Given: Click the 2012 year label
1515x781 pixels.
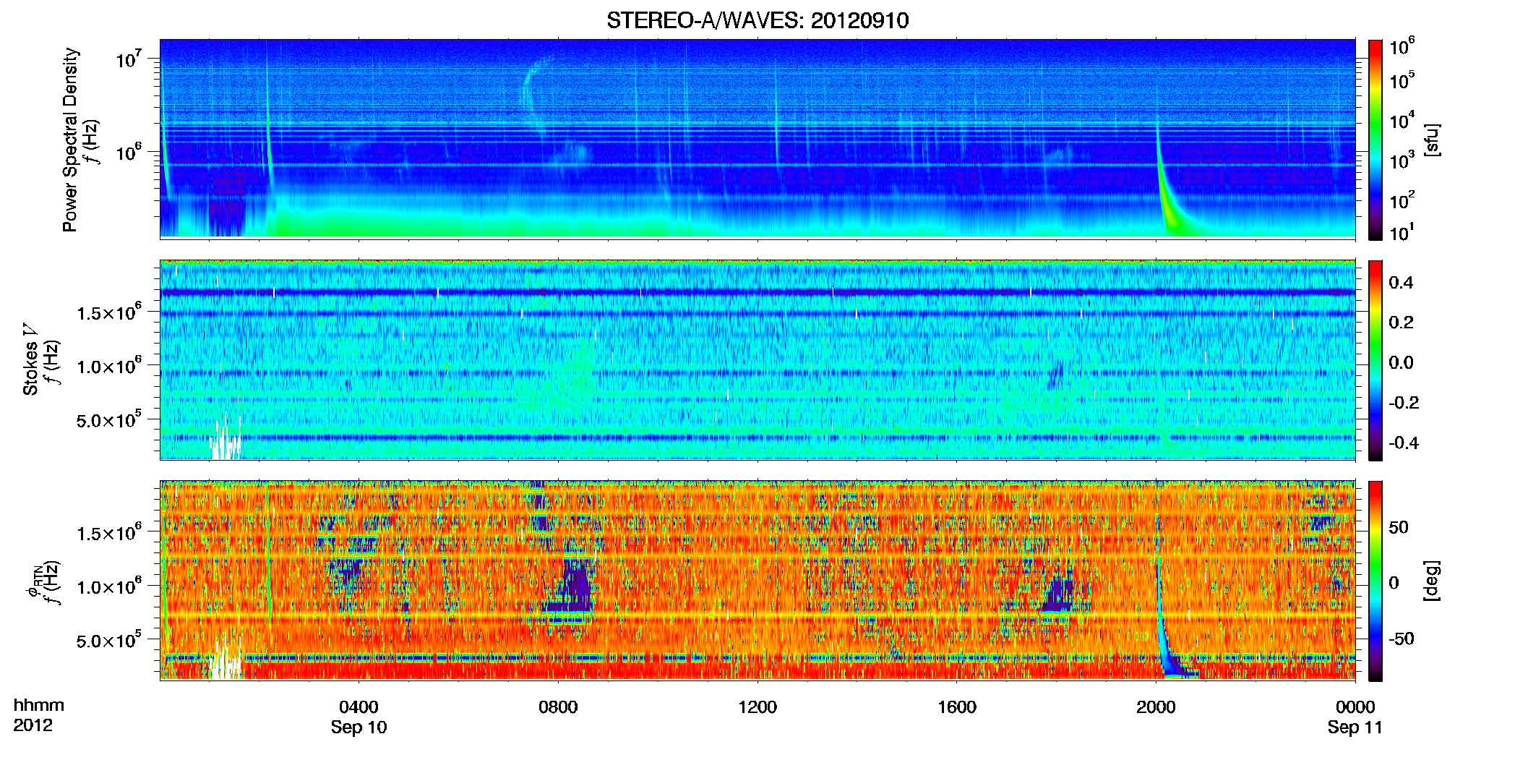Looking at the screenshot, I should [x=33, y=725].
